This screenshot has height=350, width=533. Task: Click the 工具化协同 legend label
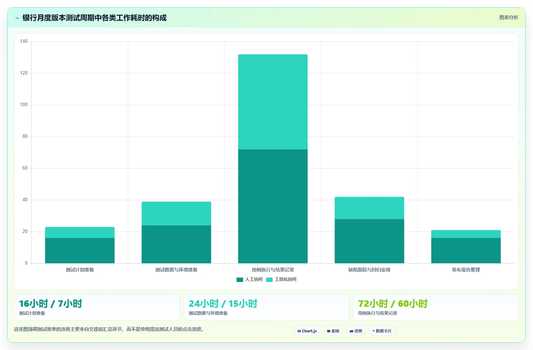coord(286,279)
